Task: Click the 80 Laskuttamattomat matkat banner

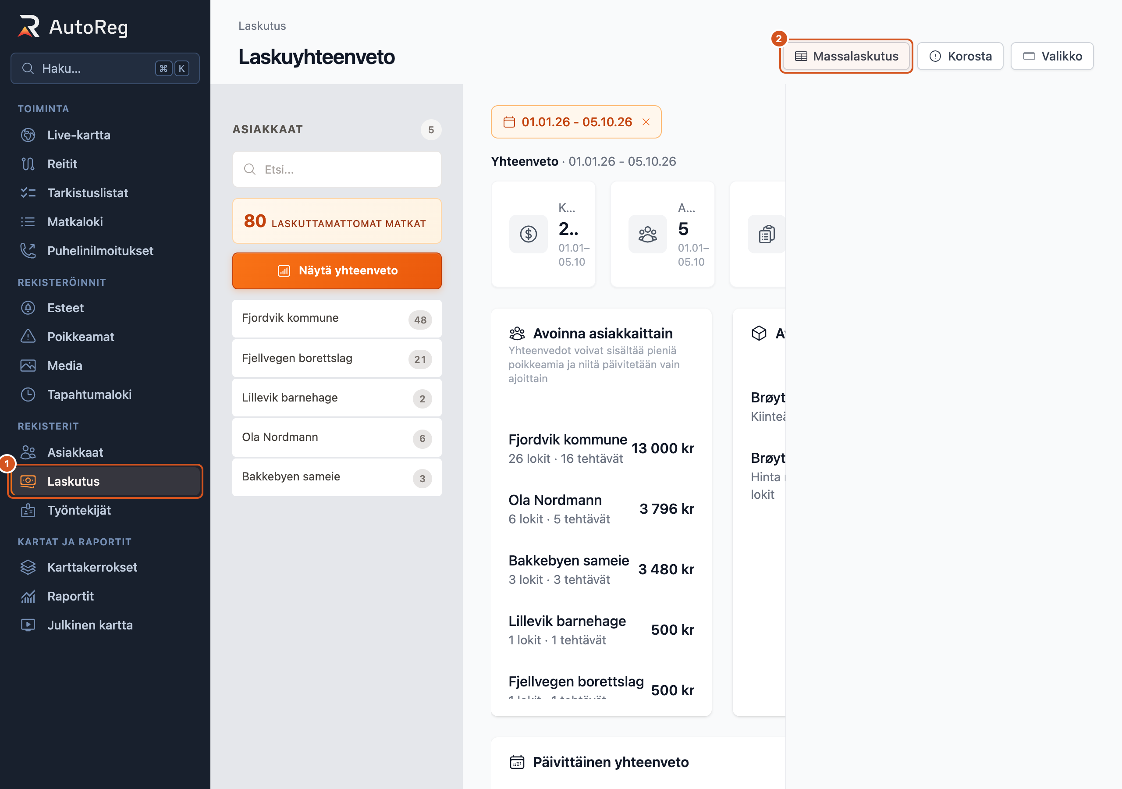Action: pyautogui.click(x=337, y=221)
